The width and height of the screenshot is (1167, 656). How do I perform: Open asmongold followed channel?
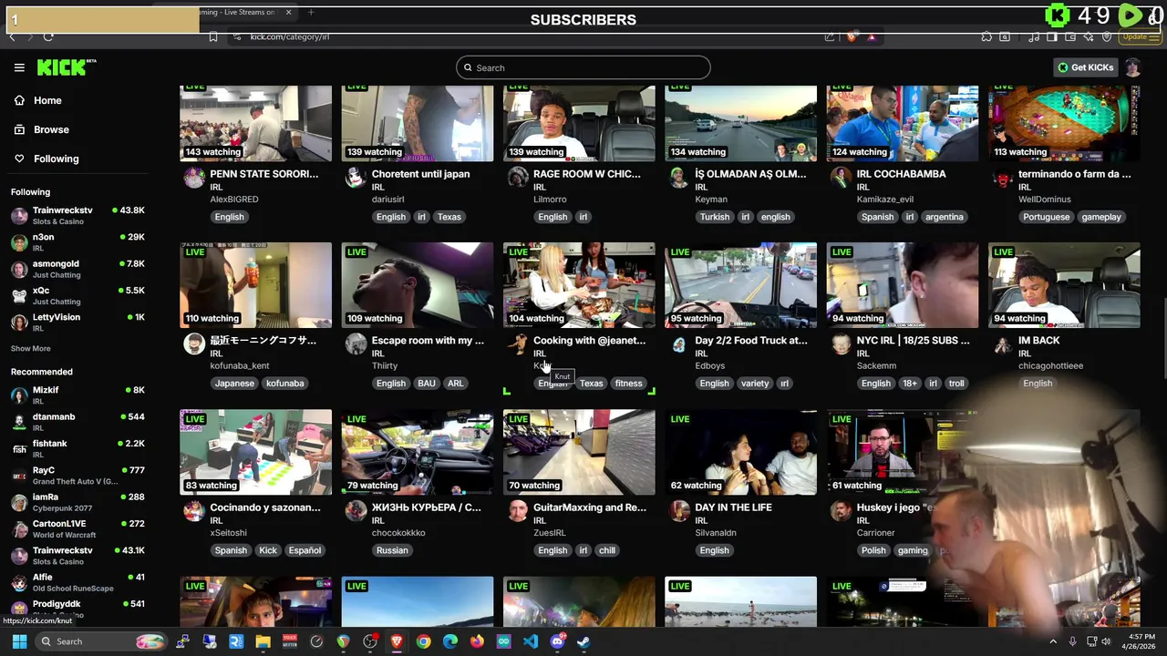[x=77, y=269]
